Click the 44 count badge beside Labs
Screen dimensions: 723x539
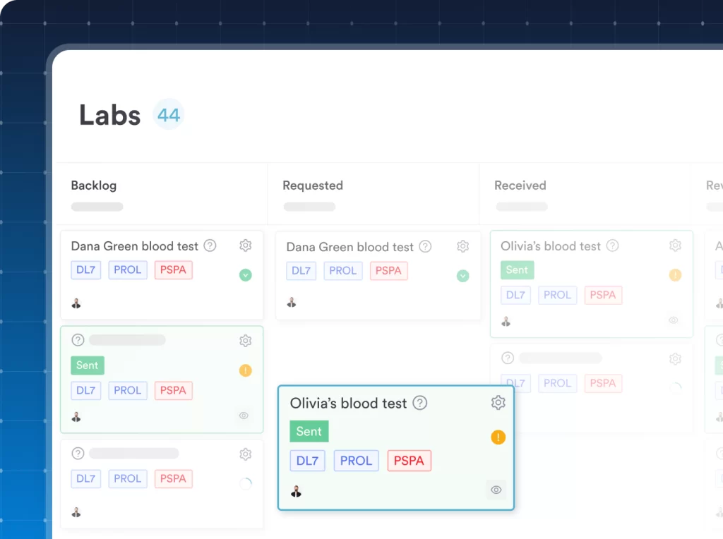[169, 114]
